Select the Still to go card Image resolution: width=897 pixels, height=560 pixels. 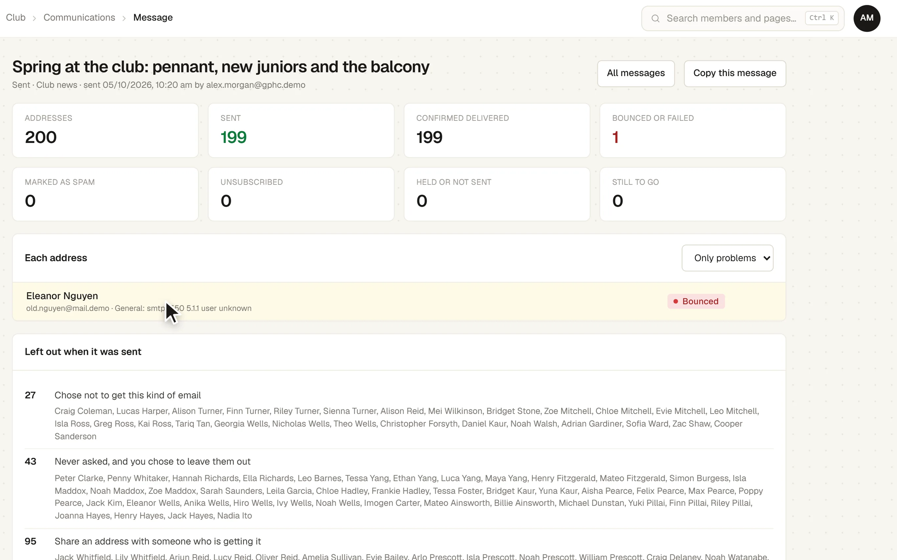[x=693, y=194]
